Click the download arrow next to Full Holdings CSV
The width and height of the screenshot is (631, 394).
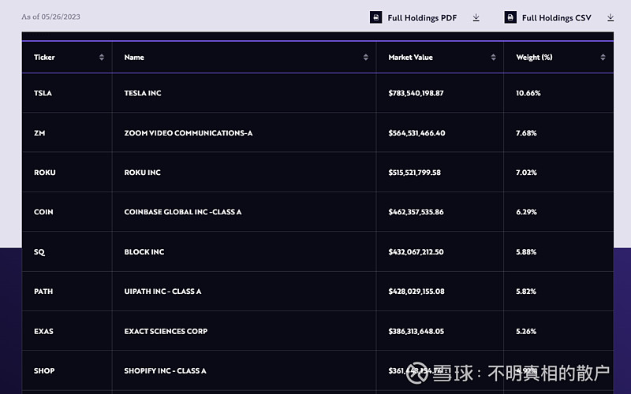(x=610, y=17)
